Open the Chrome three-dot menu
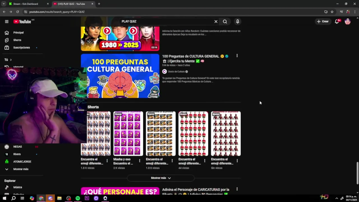 pyautogui.click(x=355, y=12)
